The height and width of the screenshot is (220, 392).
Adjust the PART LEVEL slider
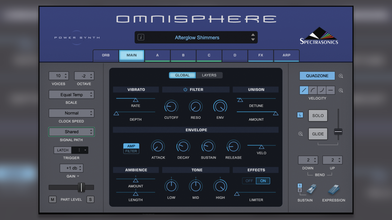click(81, 187)
